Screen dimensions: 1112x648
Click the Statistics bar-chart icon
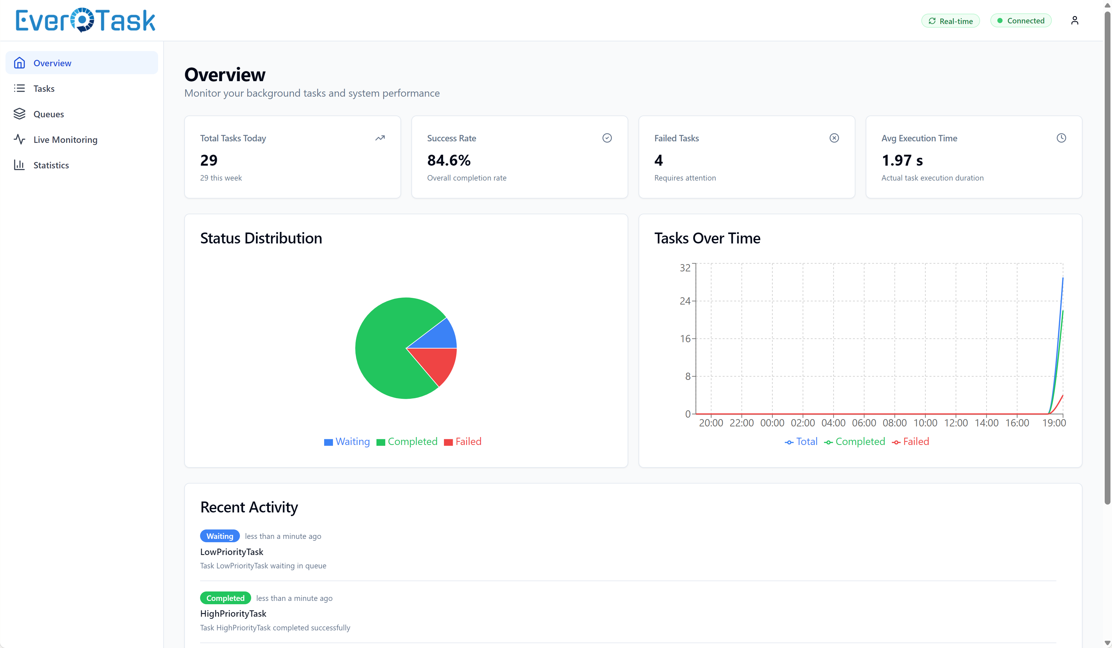pyautogui.click(x=19, y=164)
